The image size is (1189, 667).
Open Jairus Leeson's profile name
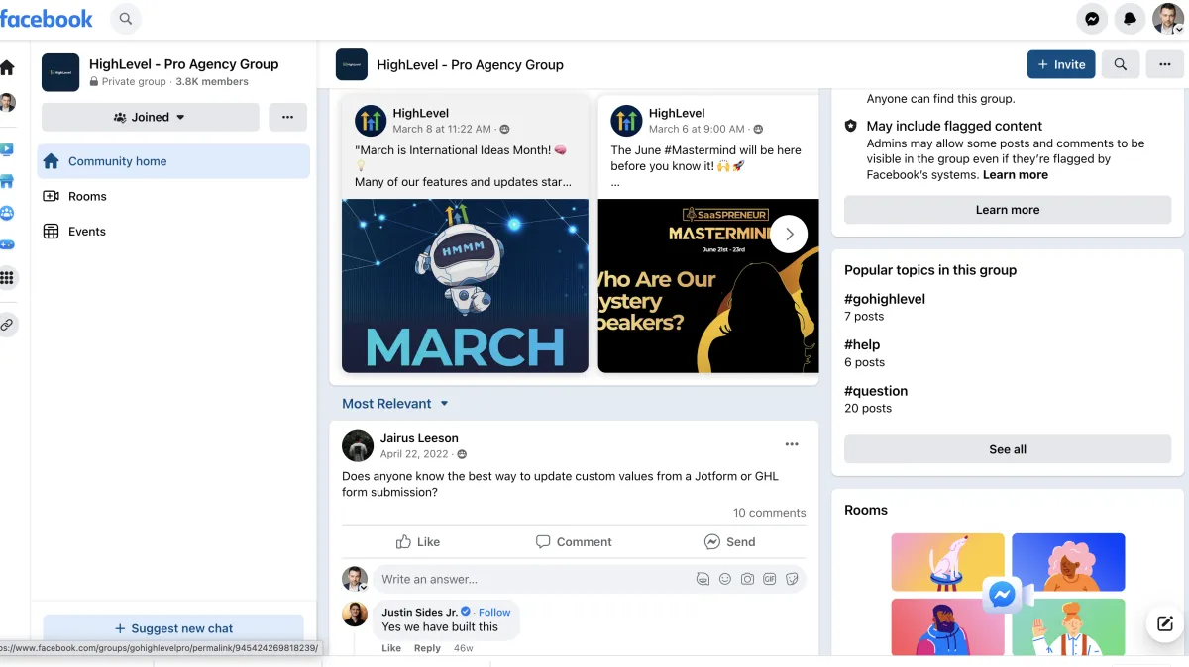click(x=419, y=438)
